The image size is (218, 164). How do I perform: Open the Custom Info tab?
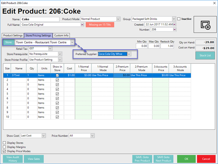[x=62, y=35]
